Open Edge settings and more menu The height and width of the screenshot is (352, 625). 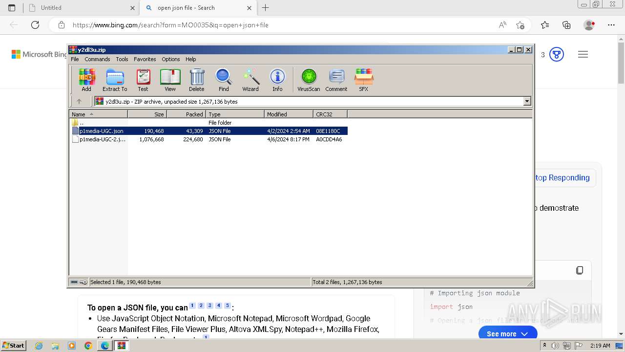tap(611, 25)
